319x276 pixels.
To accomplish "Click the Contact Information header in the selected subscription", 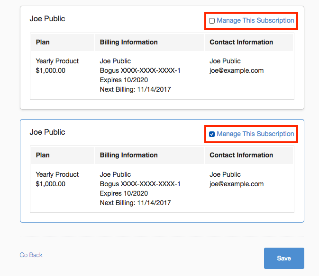I will [x=241, y=155].
